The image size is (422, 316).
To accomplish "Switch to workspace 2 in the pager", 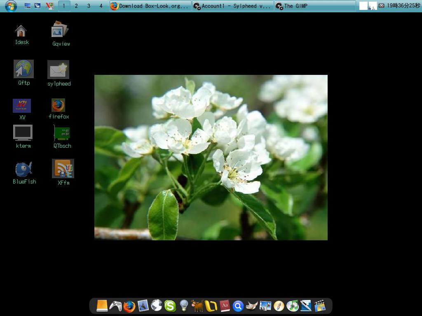I will 76,6.
